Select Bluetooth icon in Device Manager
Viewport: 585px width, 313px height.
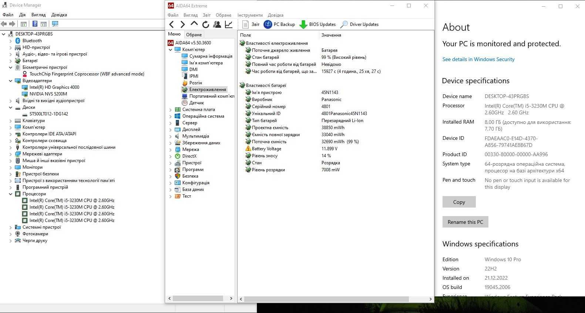point(17,41)
